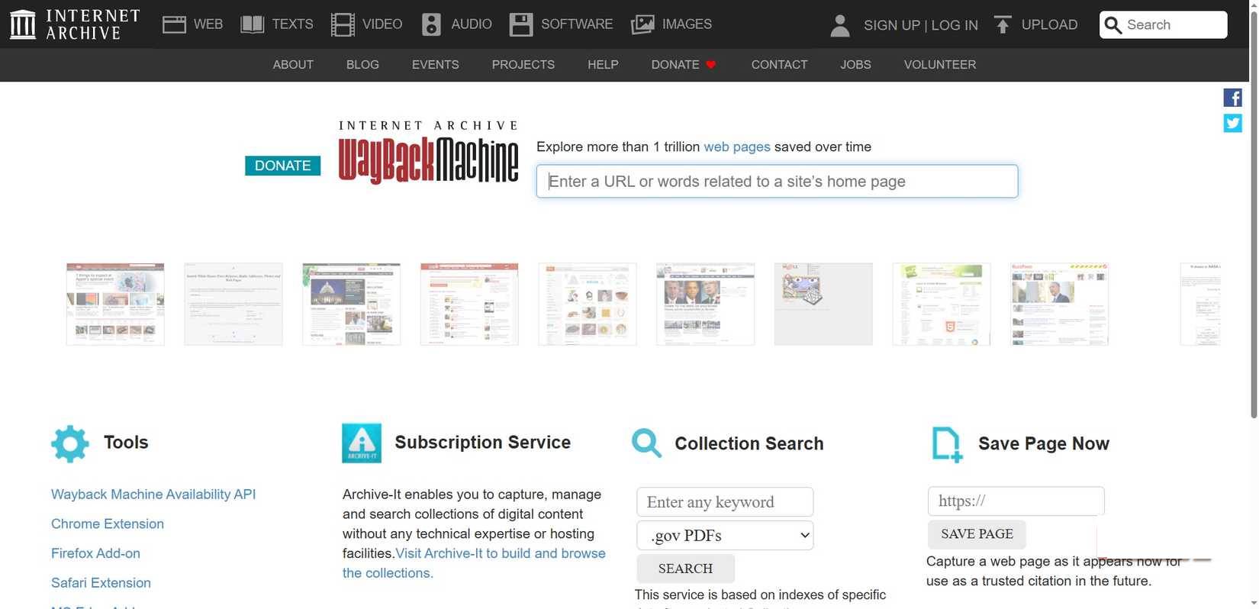Open the Texts book icon
This screenshot has width=1259, height=609.
pos(252,24)
